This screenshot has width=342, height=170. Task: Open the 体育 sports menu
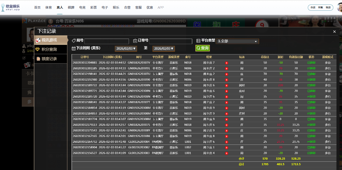[48, 7]
